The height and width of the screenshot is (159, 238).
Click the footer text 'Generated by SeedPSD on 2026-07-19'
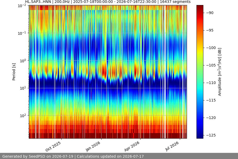(x=38, y=156)
